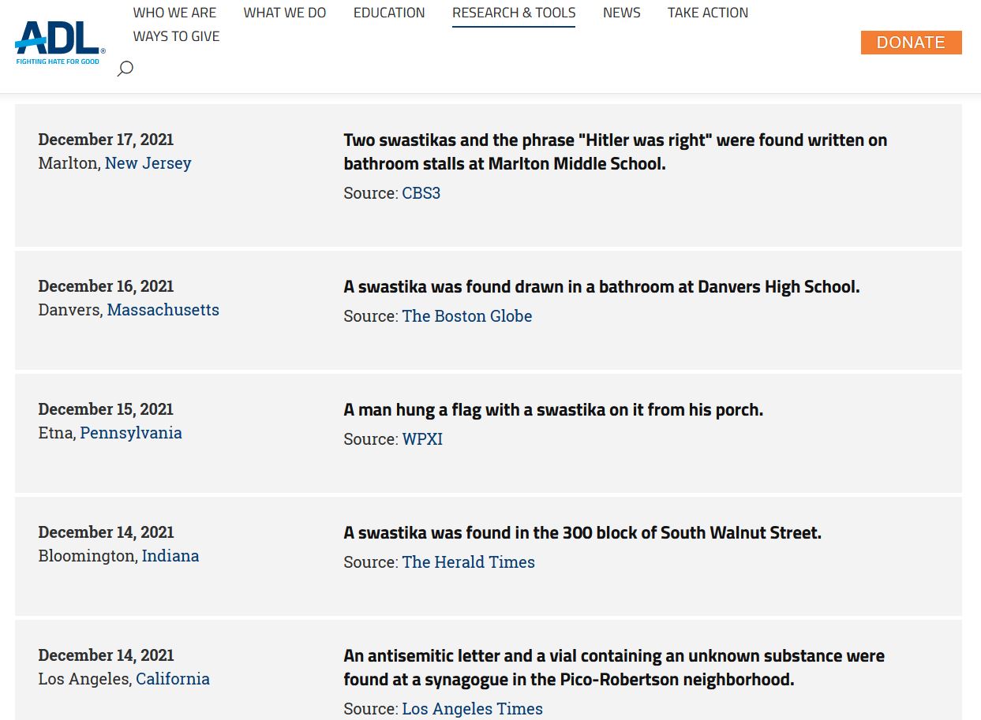Click the ADL logo
Screen dimensions: 981x720
pyautogui.click(x=60, y=43)
